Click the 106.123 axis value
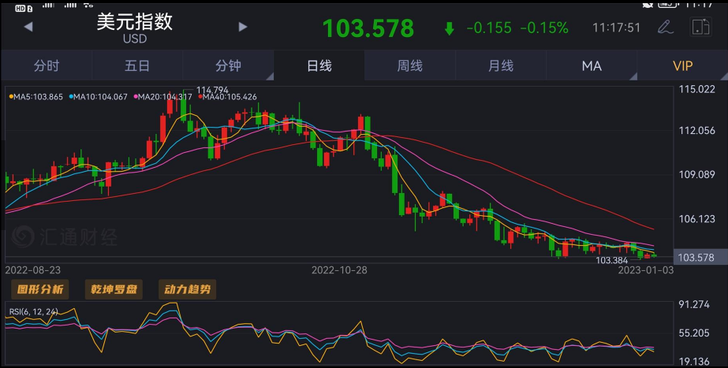Screen dimensions: 728x368 point(697,219)
